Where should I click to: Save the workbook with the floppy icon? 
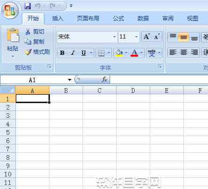(x=28, y=6)
